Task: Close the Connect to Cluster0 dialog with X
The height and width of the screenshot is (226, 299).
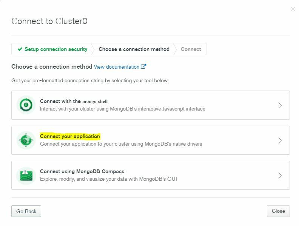Action: coord(293,9)
